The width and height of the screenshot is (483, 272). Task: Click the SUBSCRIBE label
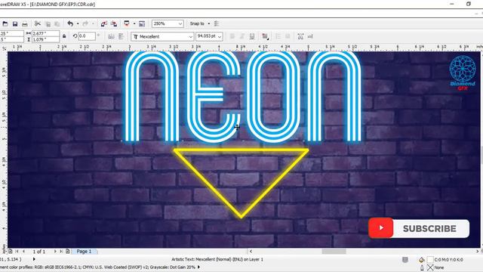tap(429, 228)
